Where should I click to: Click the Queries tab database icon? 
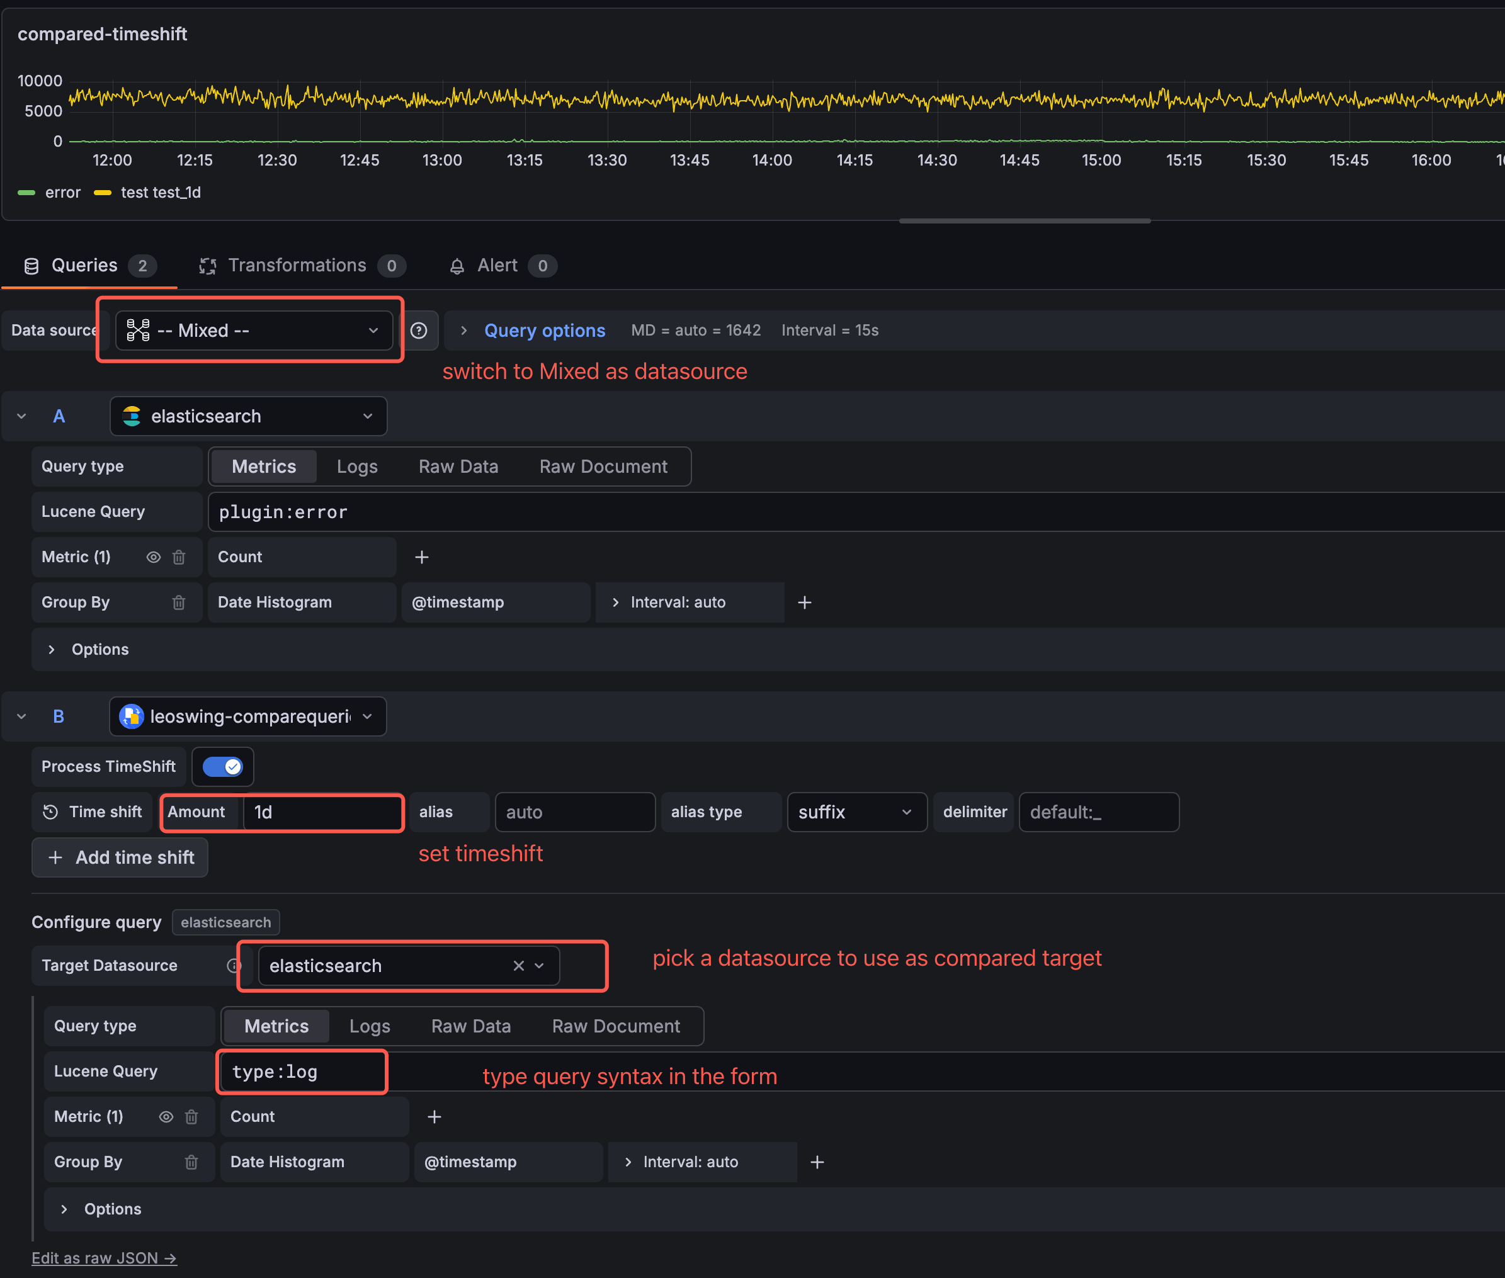point(31,266)
